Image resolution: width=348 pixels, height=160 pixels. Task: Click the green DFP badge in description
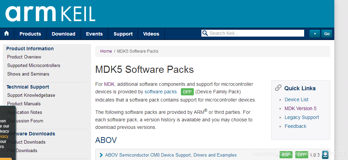187,92
